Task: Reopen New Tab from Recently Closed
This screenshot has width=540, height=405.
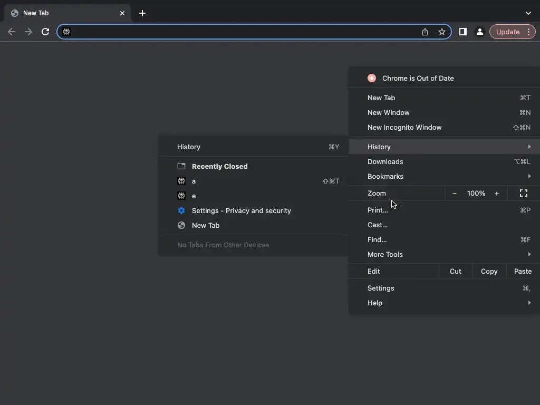Action: point(253,226)
